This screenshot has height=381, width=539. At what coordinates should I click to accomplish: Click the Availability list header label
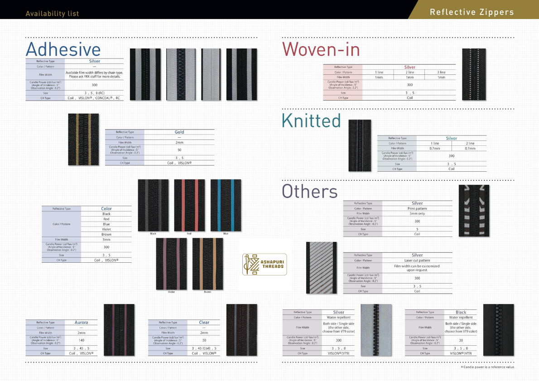pyautogui.click(x=52, y=14)
